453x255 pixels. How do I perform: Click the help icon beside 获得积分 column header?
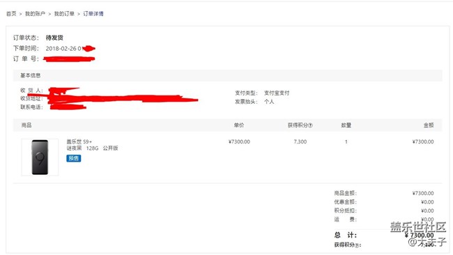pos(311,125)
